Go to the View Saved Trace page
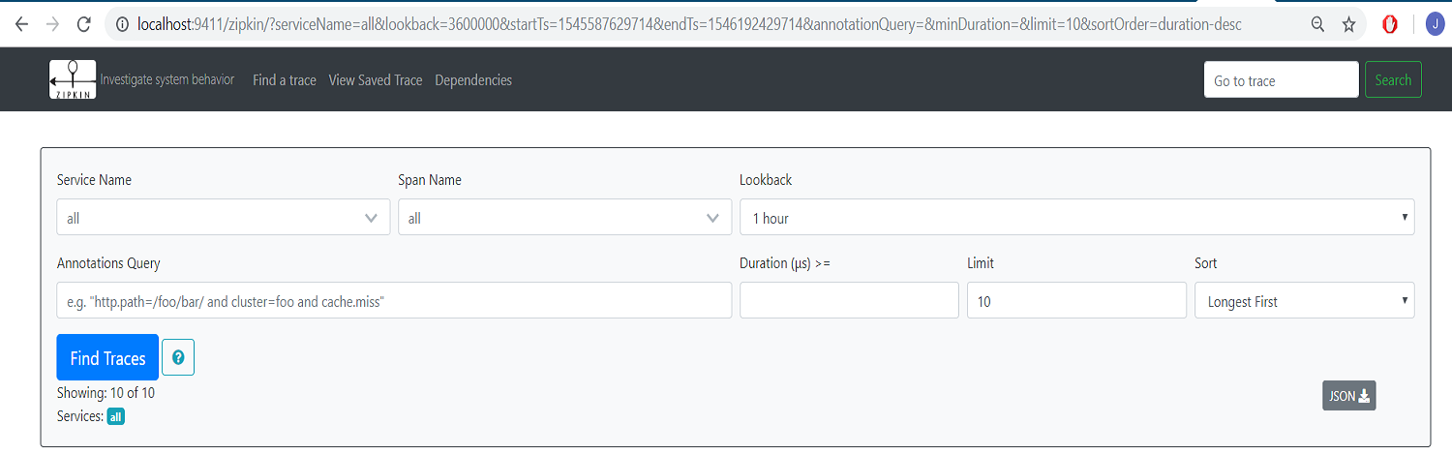 (x=376, y=80)
